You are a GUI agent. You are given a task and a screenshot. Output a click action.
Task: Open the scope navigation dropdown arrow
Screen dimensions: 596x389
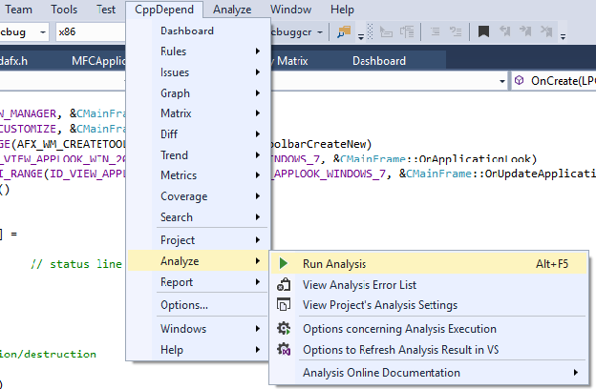(501, 81)
